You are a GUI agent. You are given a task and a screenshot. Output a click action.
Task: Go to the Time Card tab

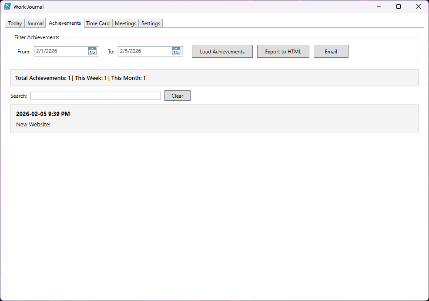point(98,23)
